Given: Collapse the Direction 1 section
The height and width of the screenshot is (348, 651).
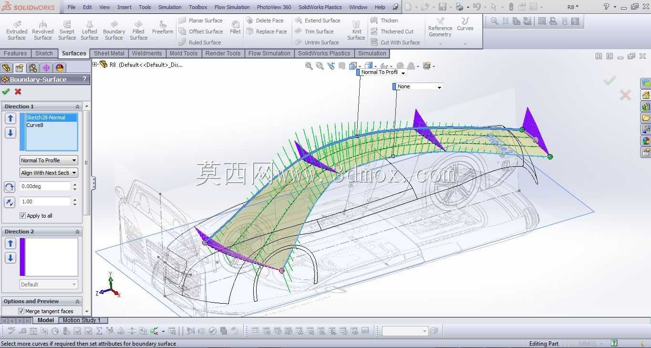Looking at the screenshot, I should point(77,106).
